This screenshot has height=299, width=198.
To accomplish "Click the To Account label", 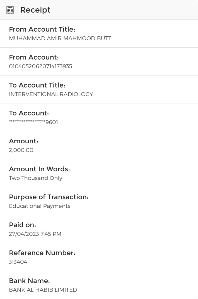I will tap(29, 113).
